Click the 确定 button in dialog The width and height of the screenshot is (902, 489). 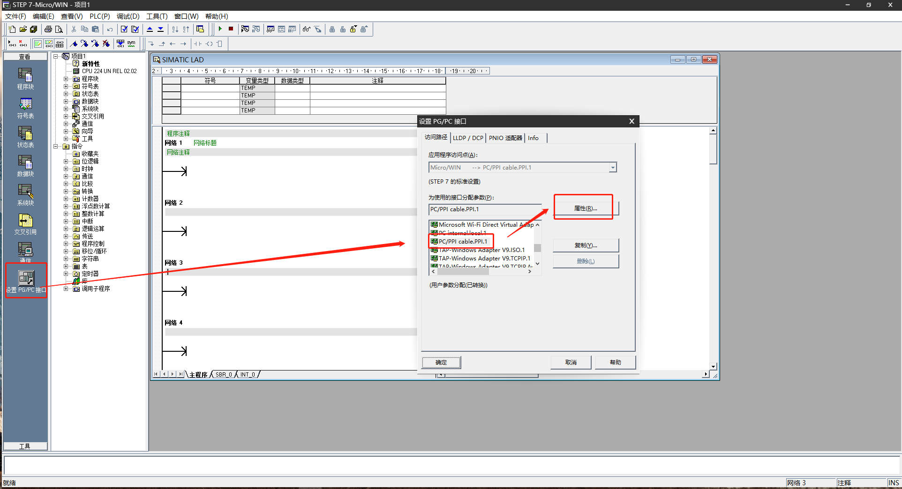pyautogui.click(x=441, y=363)
